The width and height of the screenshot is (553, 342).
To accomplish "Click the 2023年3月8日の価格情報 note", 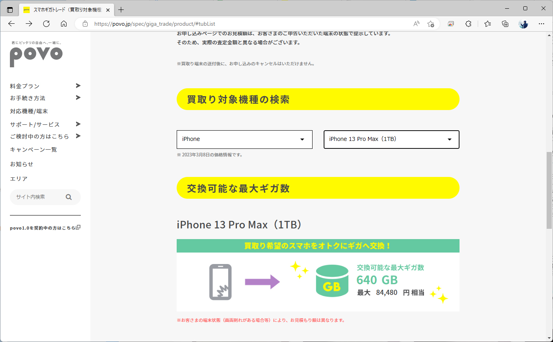I will 210,155.
